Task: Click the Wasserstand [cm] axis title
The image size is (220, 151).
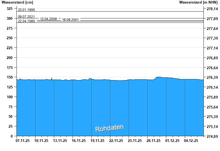Action: tap(17, 2)
